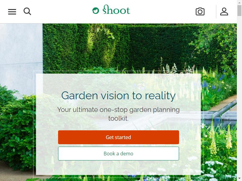Open the user account profile icon
This screenshot has height=181, width=242.
pos(224,11)
